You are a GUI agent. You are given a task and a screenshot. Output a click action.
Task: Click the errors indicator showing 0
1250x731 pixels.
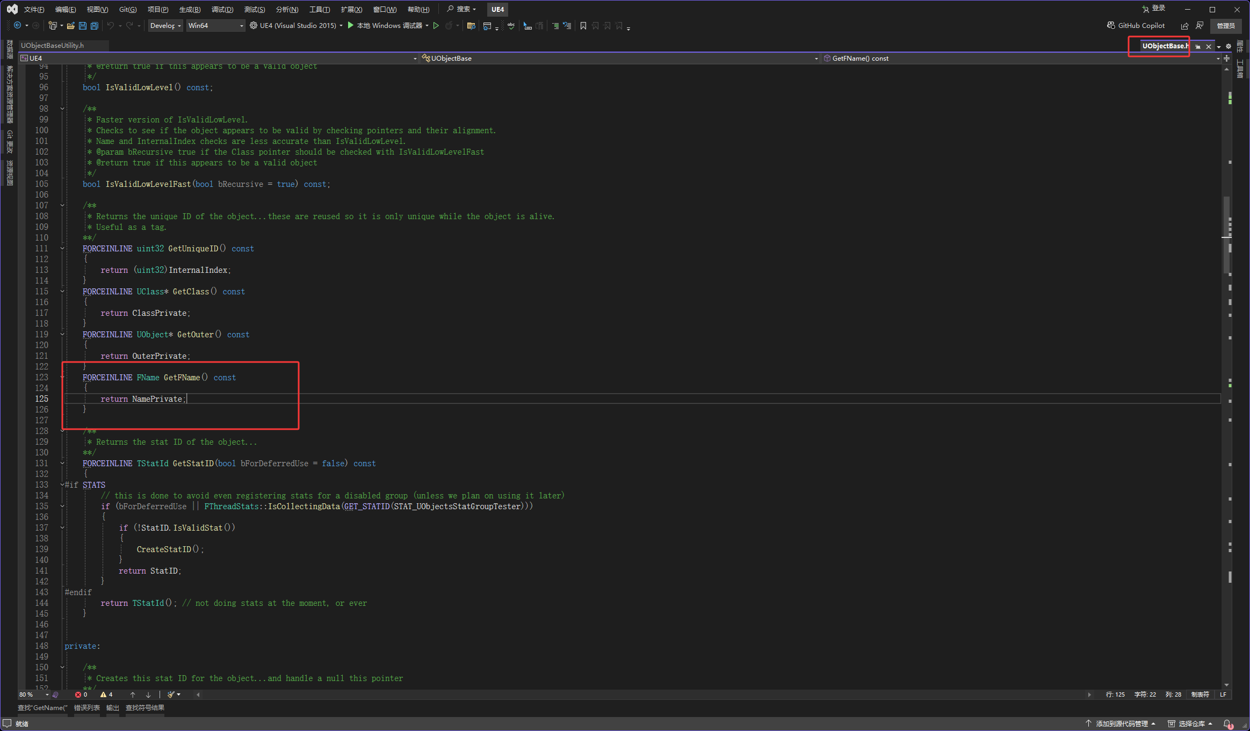pyautogui.click(x=81, y=694)
